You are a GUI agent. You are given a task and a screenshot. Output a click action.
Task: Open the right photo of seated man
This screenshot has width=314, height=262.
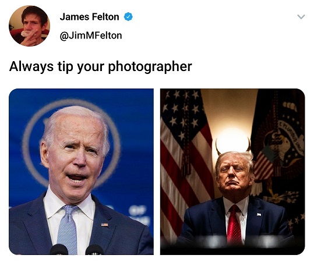pyautogui.click(x=232, y=172)
